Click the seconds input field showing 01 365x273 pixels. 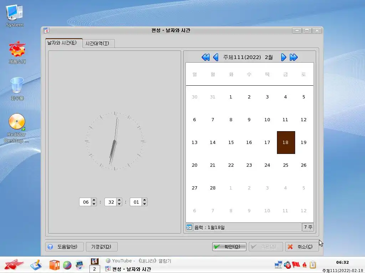[x=136, y=202]
